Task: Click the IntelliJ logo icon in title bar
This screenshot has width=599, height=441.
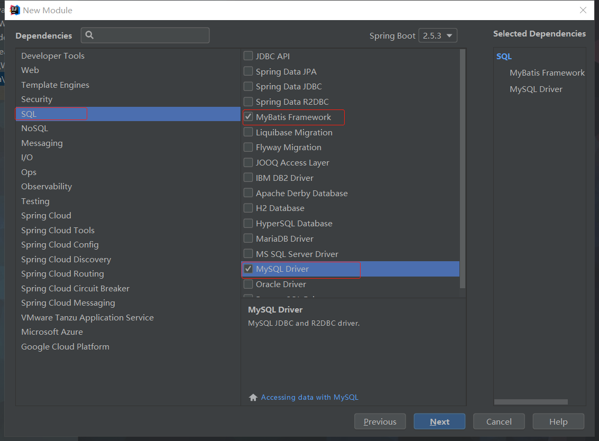Action: point(15,10)
